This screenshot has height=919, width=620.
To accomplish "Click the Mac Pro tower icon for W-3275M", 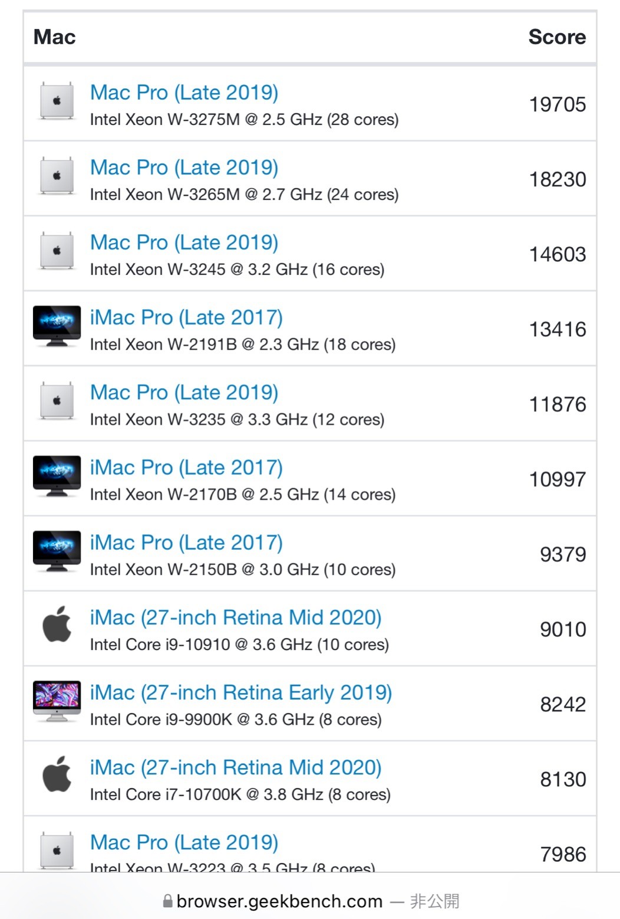I will point(57,101).
